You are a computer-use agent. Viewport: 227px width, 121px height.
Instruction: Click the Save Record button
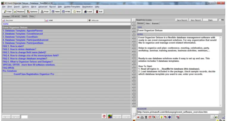[182, 20]
